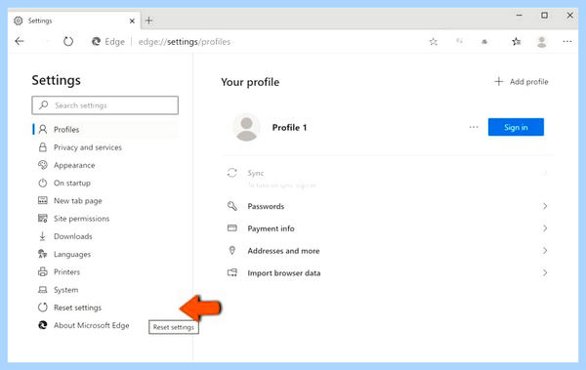
Task: Click the Payment info card icon
Action: [x=232, y=228]
